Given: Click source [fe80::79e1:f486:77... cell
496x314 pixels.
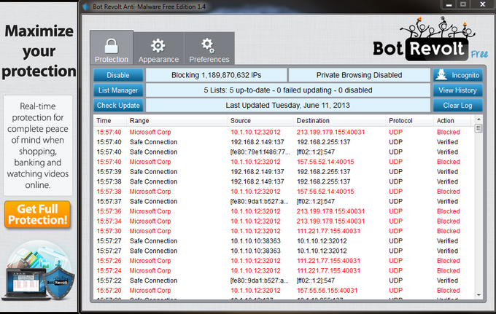Looking at the screenshot, I should pyautogui.click(x=260, y=152).
